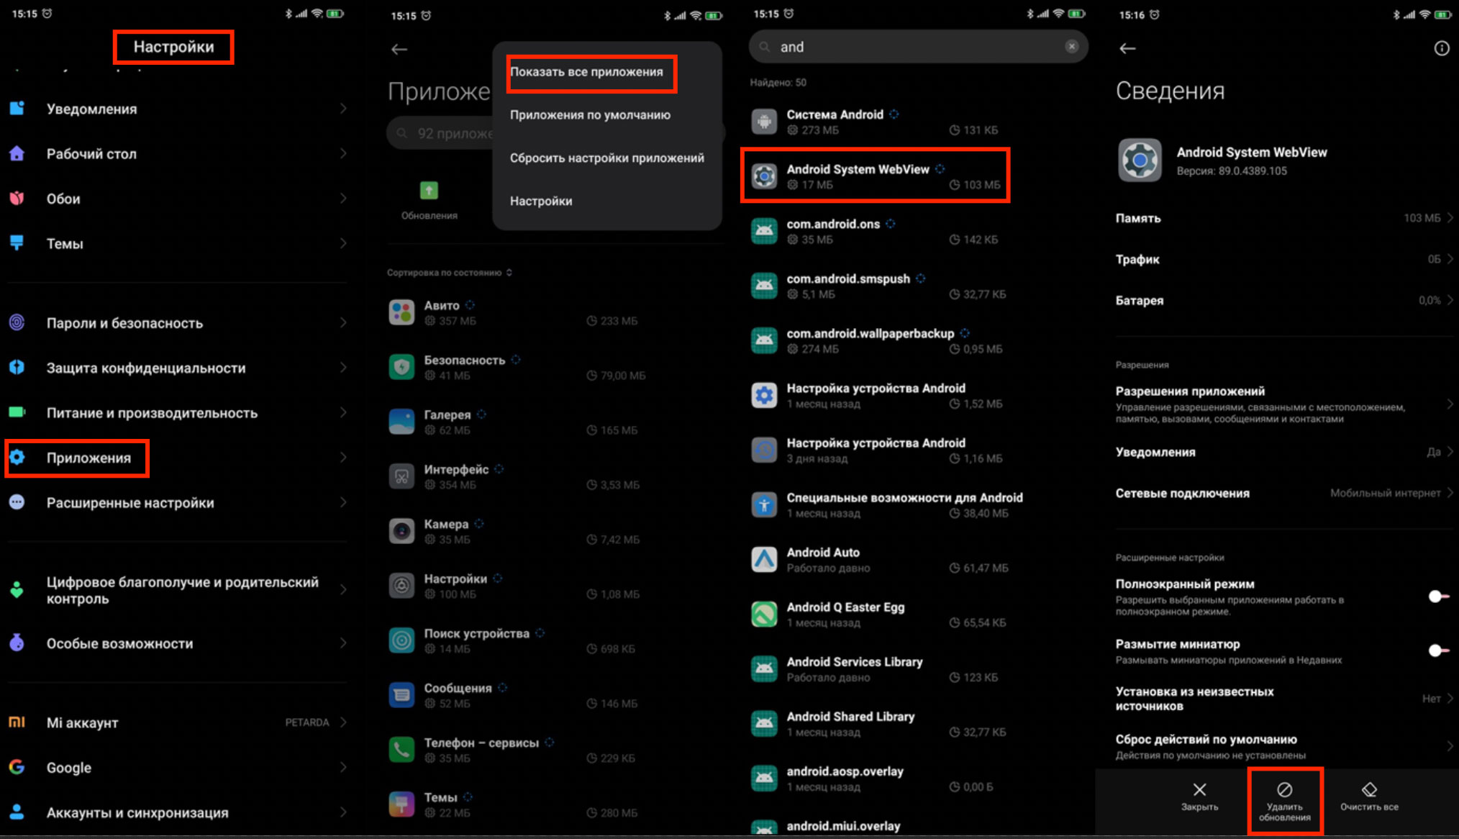This screenshot has height=839, width=1459.
Task: Tap the Обои tulip icon
Action: pyautogui.click(x=17, y=199)
